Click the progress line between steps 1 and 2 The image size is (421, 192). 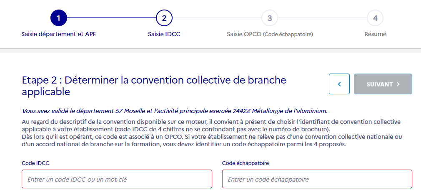(111, 18)
